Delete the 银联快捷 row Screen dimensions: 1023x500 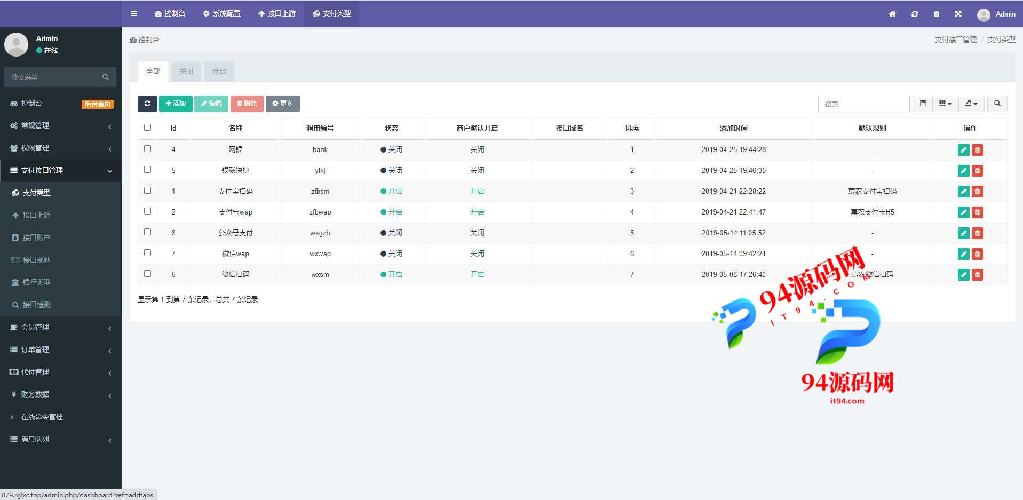click(977, 171)
